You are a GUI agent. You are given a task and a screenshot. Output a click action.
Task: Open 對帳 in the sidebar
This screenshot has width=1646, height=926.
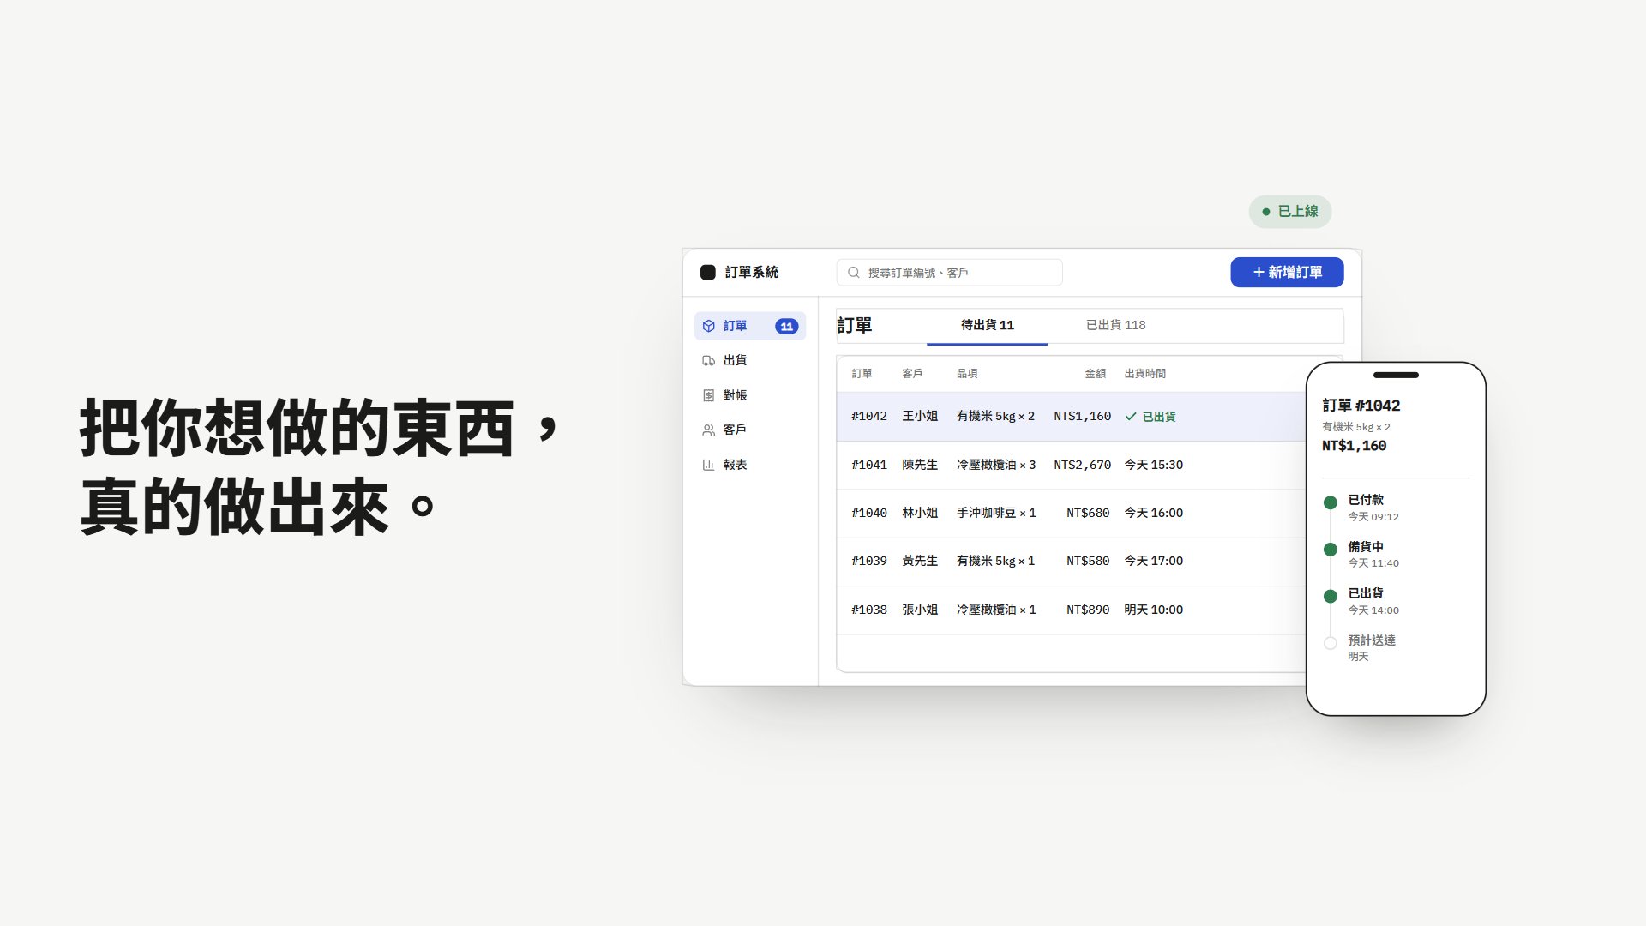pyautogui.click(x=749, y=395)
